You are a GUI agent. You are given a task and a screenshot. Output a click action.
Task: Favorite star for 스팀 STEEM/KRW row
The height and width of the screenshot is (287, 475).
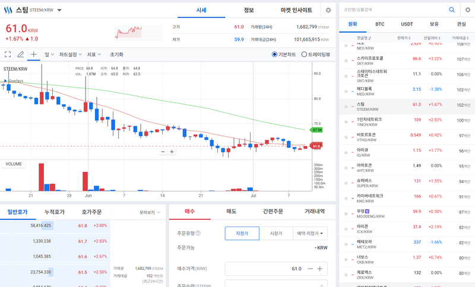pos(346,107)
